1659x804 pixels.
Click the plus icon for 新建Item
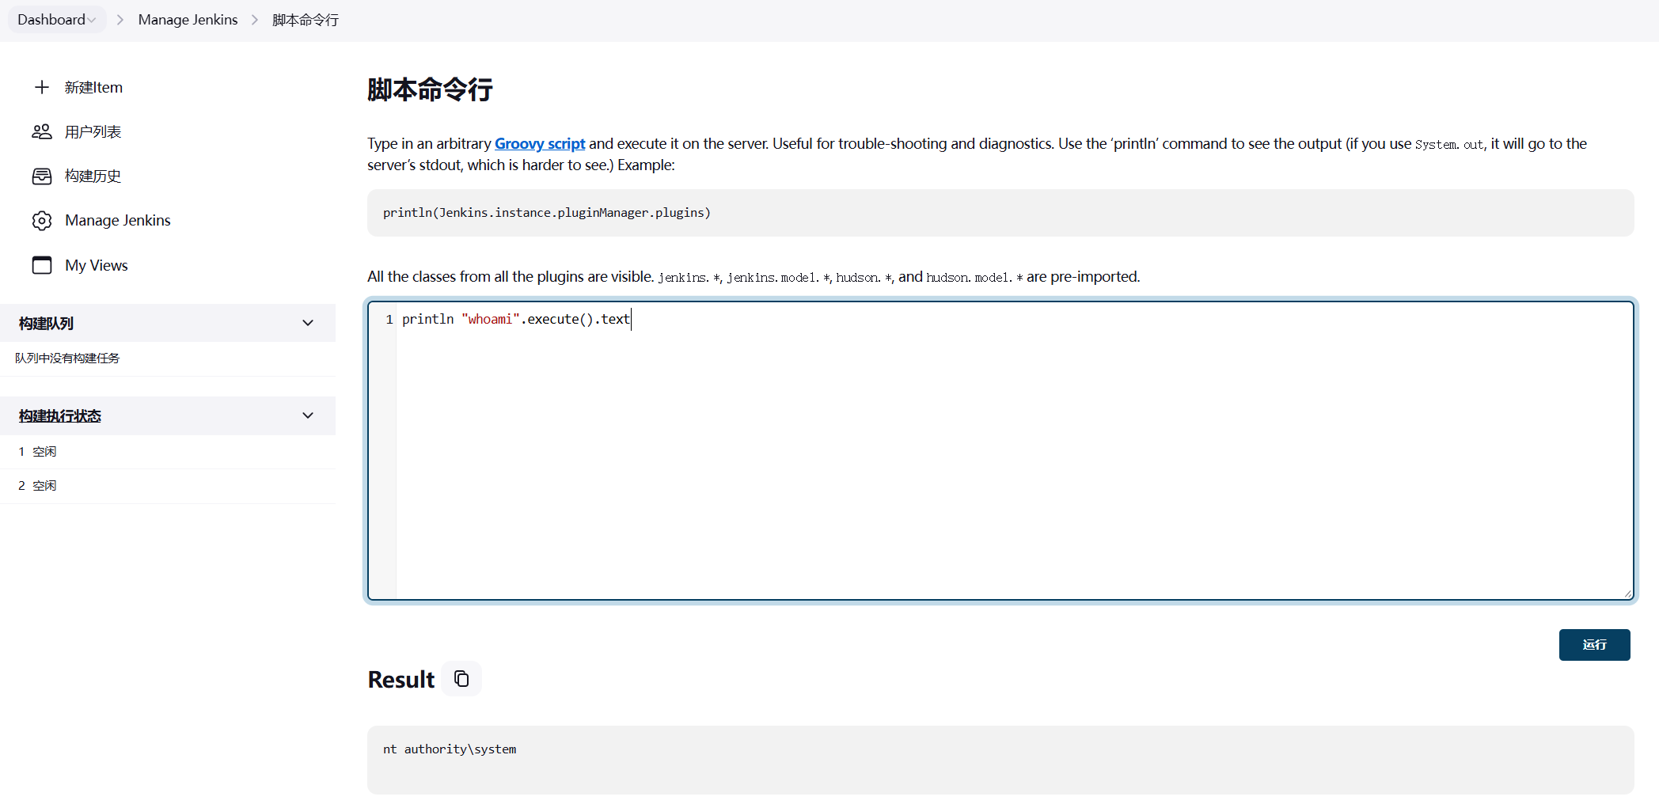pyautogui.click(x=42, y=87)
